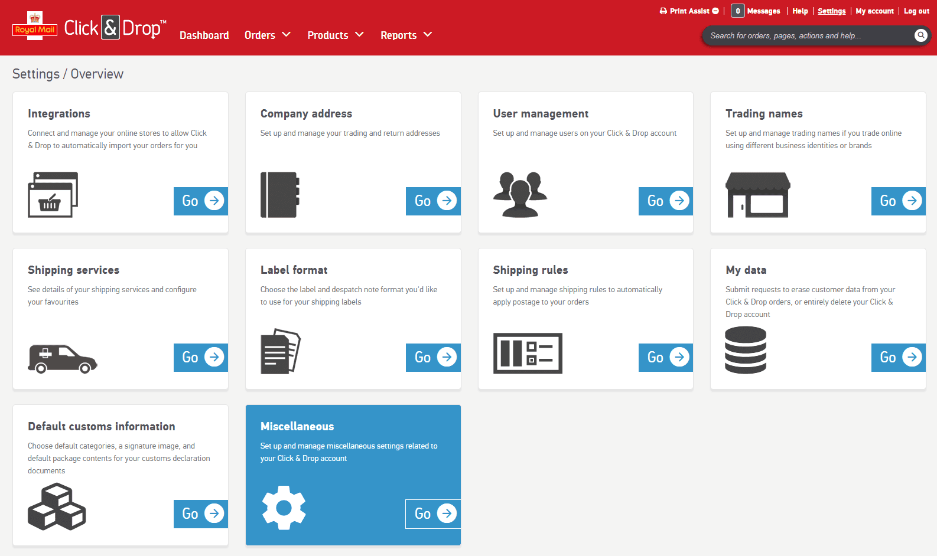Click the search magnifier icon

[920, 35]
